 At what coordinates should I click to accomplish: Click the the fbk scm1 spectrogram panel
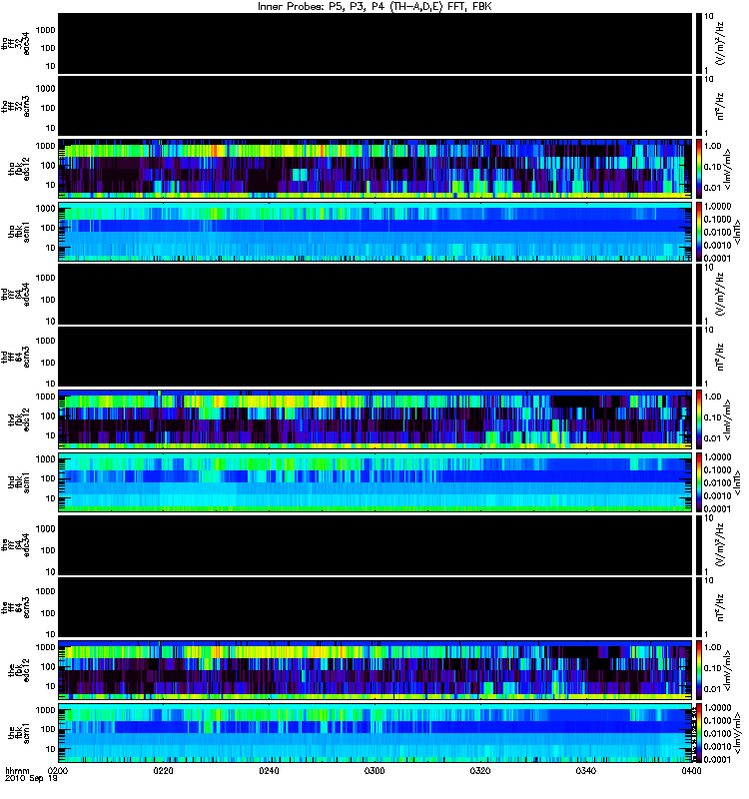375,733
